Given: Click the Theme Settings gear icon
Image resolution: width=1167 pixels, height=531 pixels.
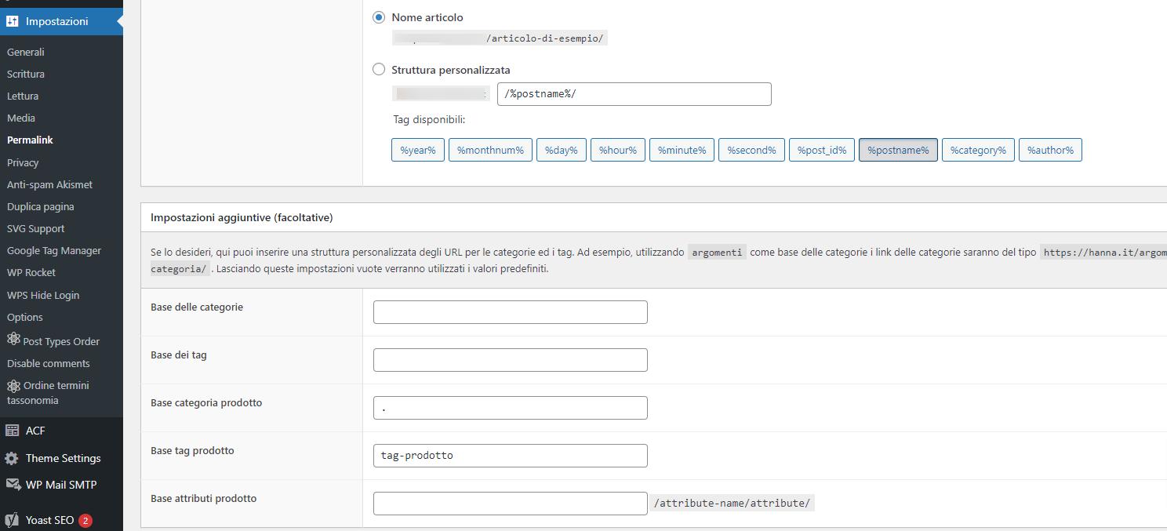Looking at the screenshot, I should 13,458.
